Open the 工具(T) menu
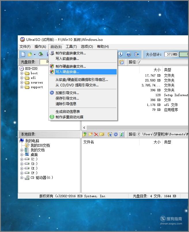This screenshot has height=232, width=189. pyautogui.click(x=71, y=47)
